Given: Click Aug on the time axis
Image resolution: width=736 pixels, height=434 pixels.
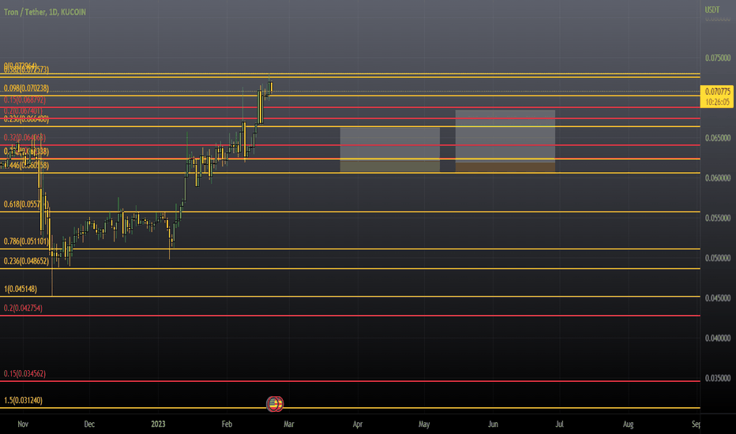Looking at the screenshot, I should point(628,425).
